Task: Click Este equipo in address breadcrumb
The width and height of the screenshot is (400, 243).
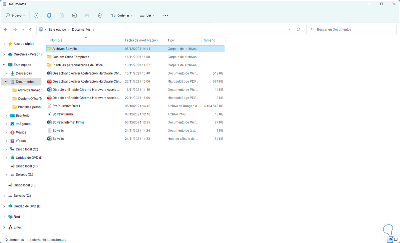Action: point(57,29)
